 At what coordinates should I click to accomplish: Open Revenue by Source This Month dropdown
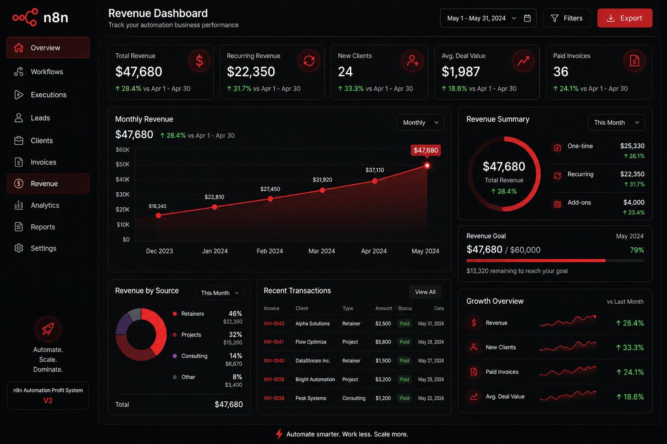click(219, 293)
